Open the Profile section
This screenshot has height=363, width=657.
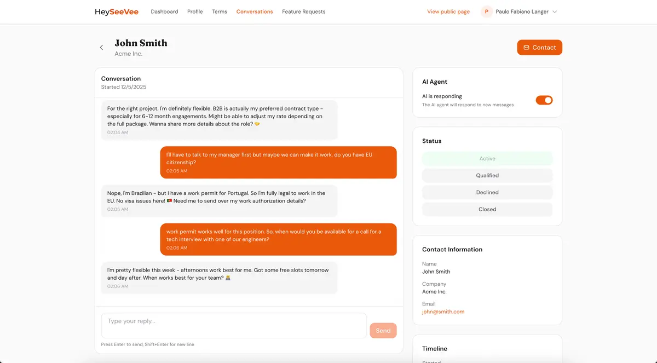tap(195, 11)
